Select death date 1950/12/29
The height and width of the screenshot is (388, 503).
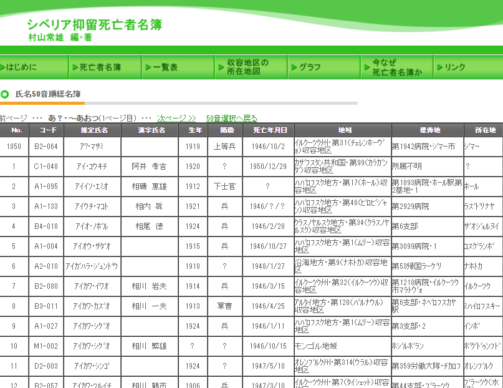tap(268, 167)
